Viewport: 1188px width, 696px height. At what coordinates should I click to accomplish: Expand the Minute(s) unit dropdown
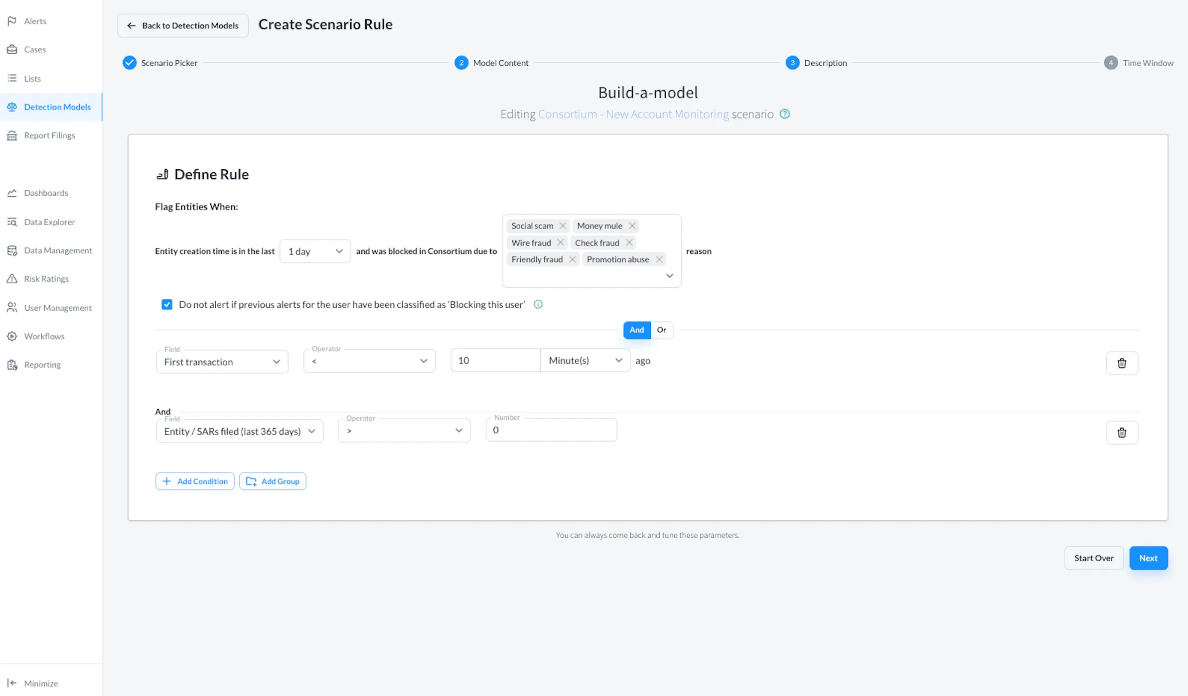tap(585, 360)
